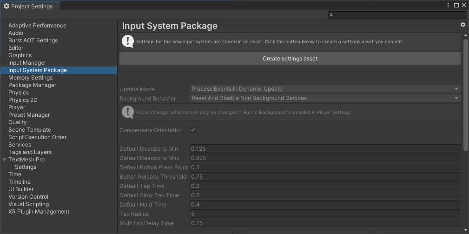
Task: Click the Input System Package heading
Action: point(170,26)
